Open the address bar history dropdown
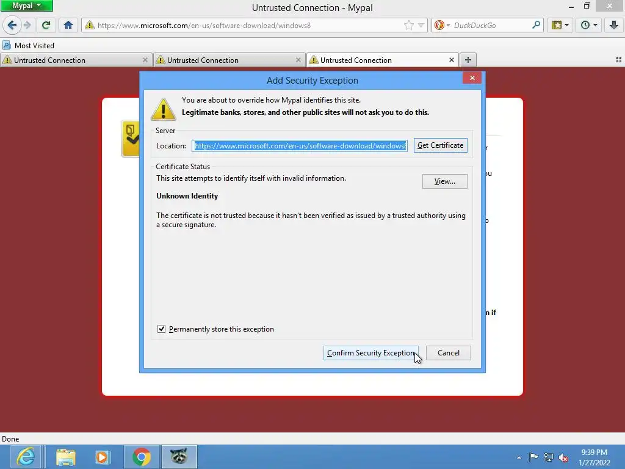Screen dimensions: 625x469 click(x=421, y=25)
